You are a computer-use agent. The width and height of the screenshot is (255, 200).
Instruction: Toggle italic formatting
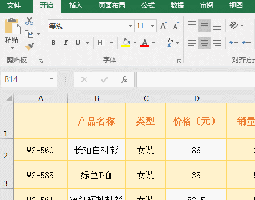point(65,43)
